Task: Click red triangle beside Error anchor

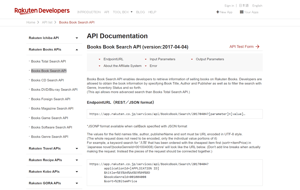Action: [x=146, y=66]
